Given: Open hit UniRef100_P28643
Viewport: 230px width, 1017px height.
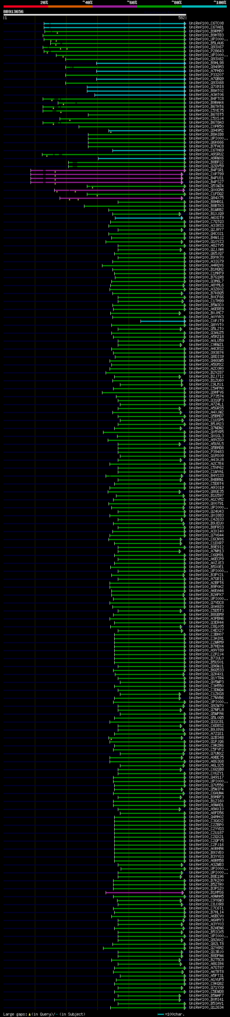Looking at the screenshot, I should coord(206,51).
